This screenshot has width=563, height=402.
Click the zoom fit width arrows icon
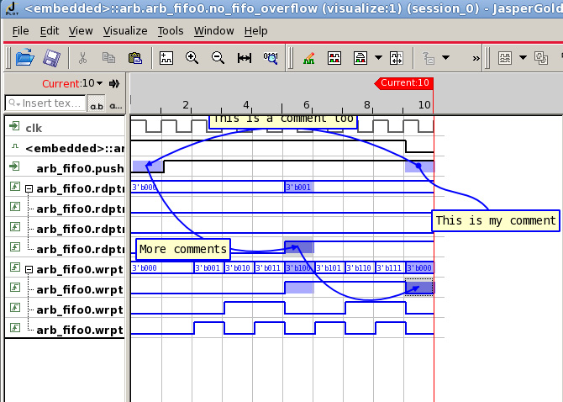(245, 58)
